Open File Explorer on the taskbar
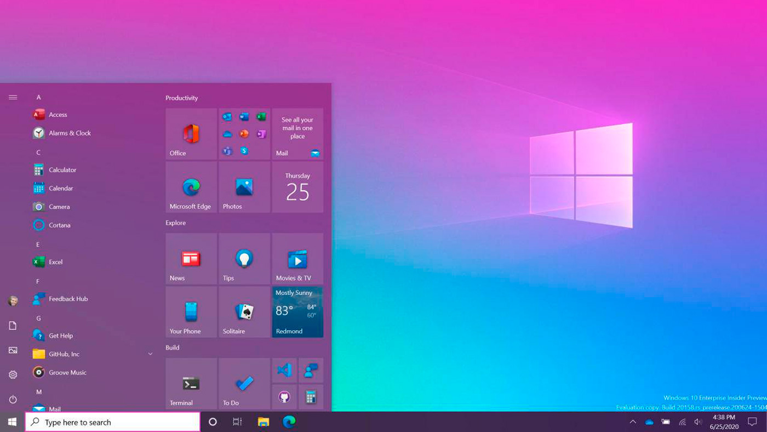The width and height of the screenshot is (767, 432). click(x=264, y=422)
